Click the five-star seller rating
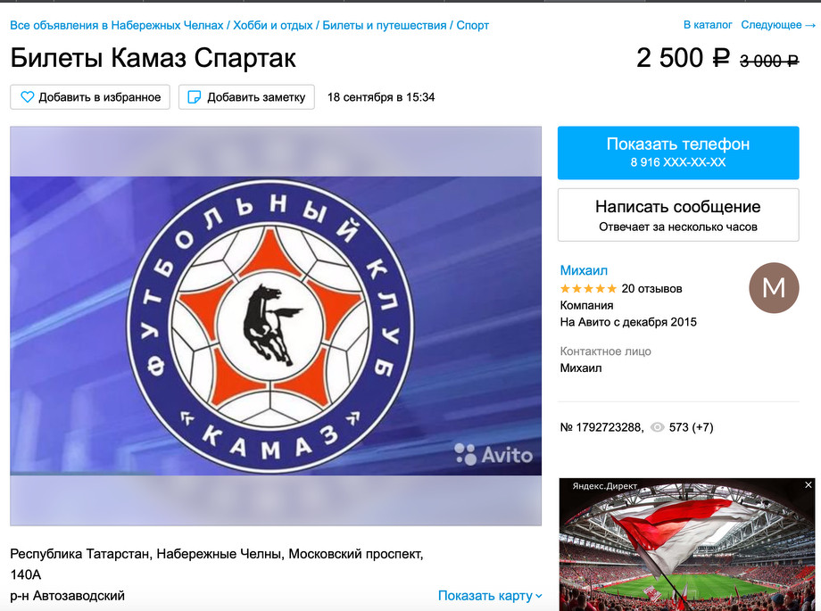 tap(588, 288)
